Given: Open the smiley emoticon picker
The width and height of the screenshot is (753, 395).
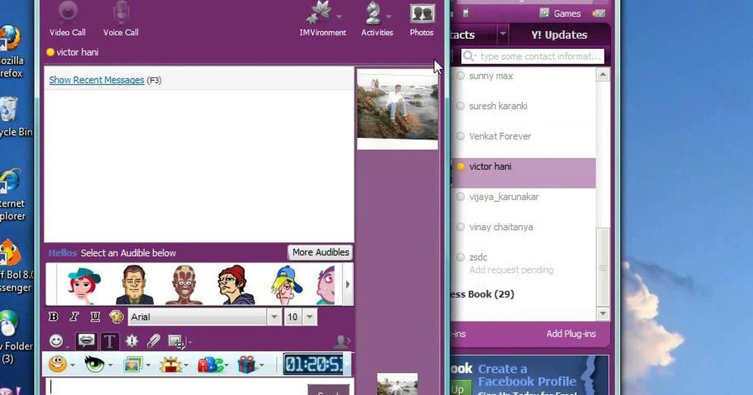Looking at the screenshot, I should 56,341.
